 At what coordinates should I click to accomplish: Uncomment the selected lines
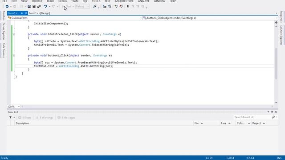121,7
